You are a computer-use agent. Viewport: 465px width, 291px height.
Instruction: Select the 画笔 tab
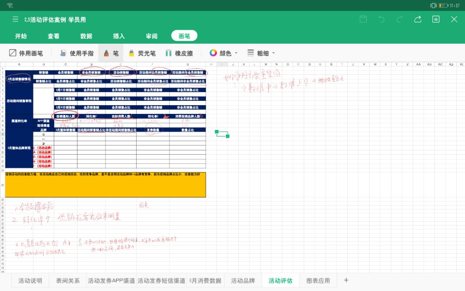pos(184,36)
